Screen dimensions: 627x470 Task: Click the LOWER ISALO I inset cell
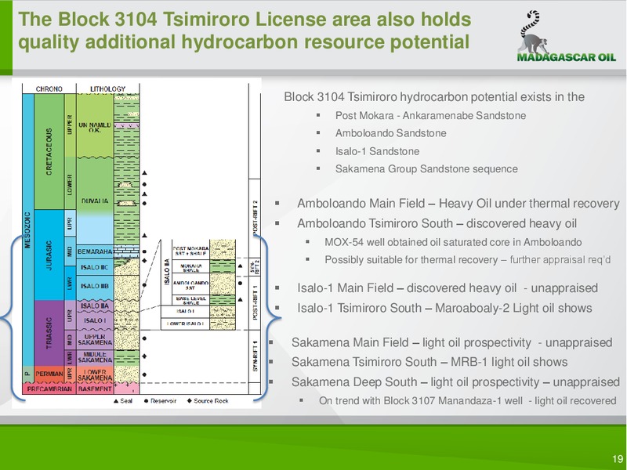click(185, 324)
